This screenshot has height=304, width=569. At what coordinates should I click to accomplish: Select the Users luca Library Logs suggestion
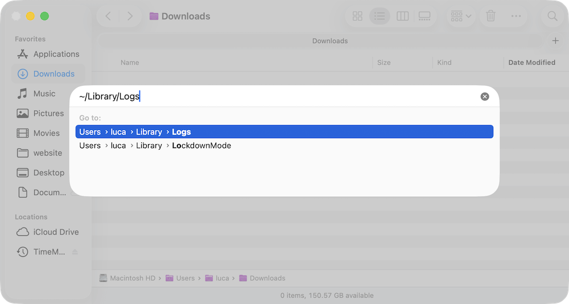[x=284, y=131]
